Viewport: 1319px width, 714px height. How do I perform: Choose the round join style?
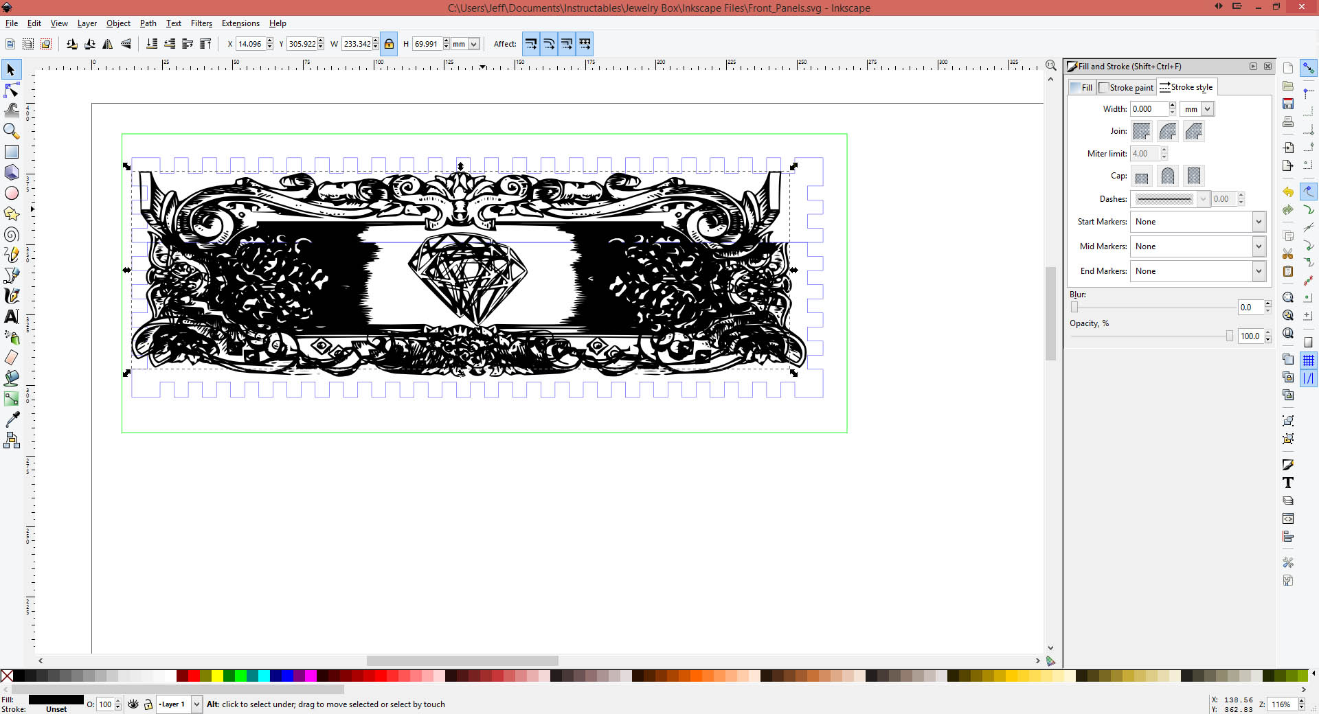click(x=1168, y=131)
